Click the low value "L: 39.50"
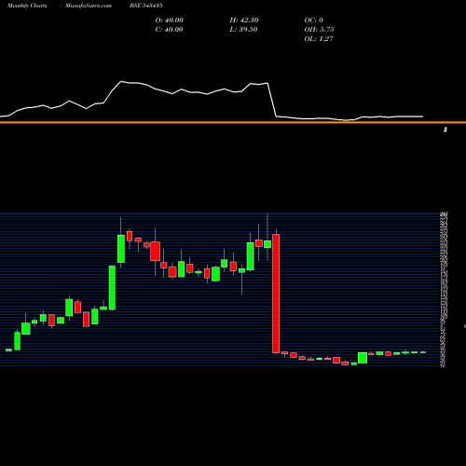Viewport: 466px width, 466px height. [243, 30]
